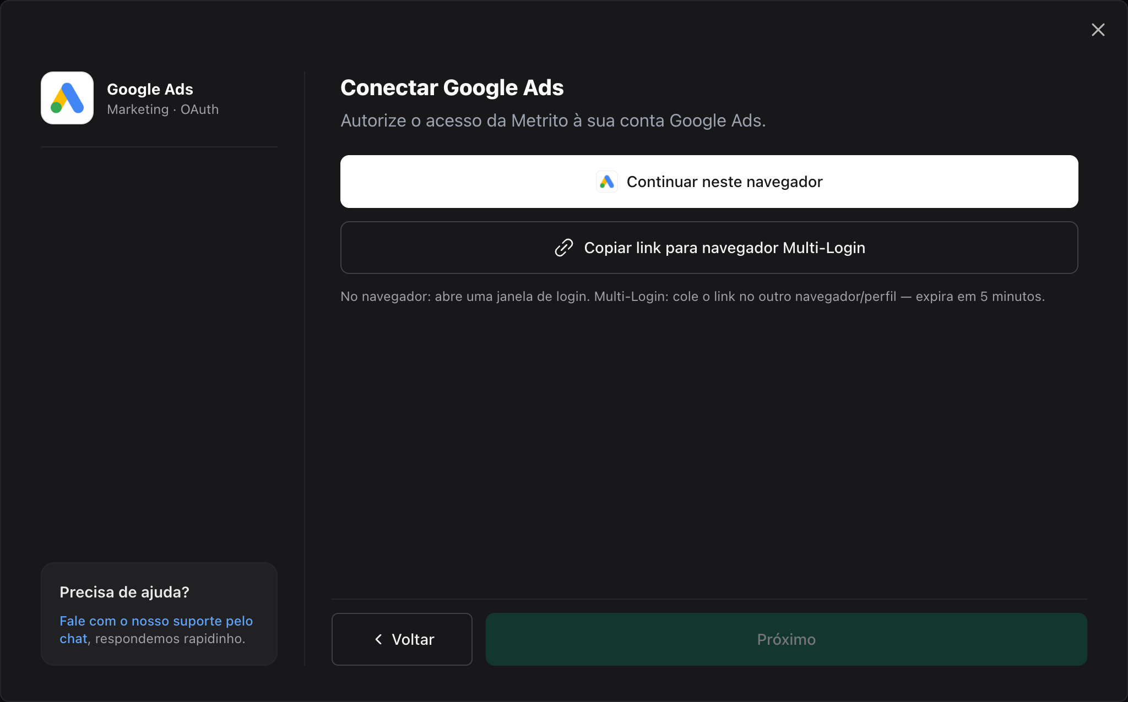The image size is (1128, 702).
Task: Click Continuar neste navegador button
Action: click(x=709, y=182)
